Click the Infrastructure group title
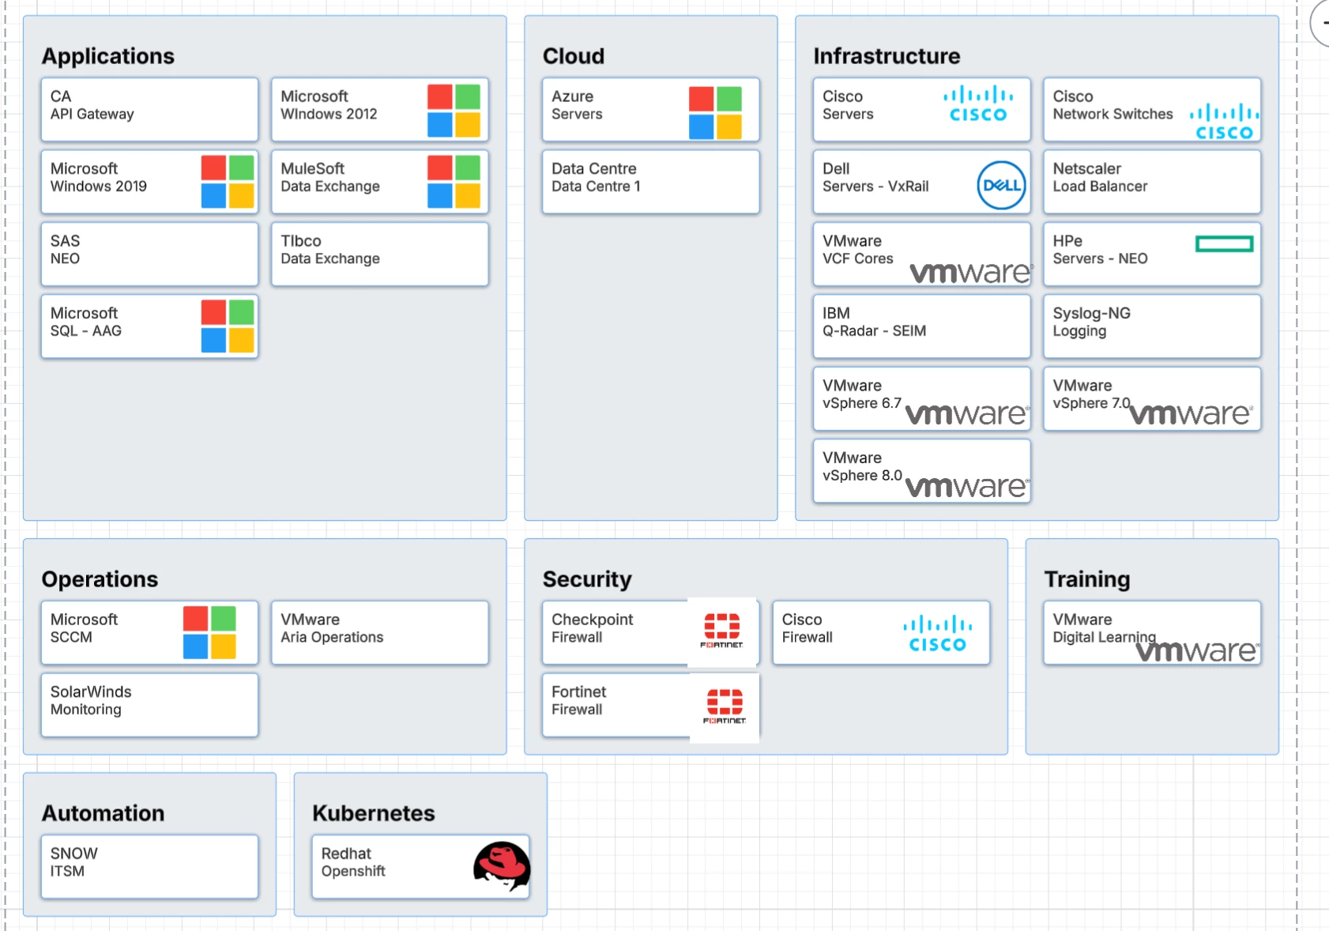The image size is (1329, 931). click(x=887, y=56)
